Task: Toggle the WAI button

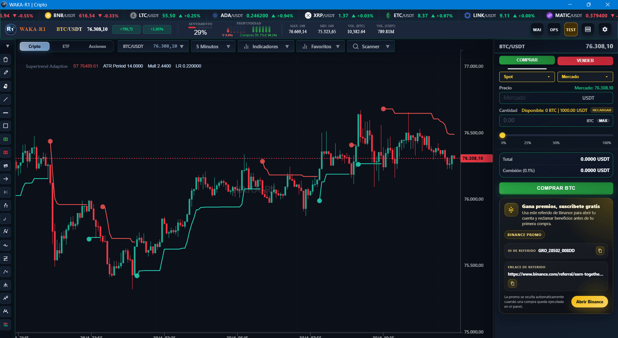Action: click(x=537, y=30)
